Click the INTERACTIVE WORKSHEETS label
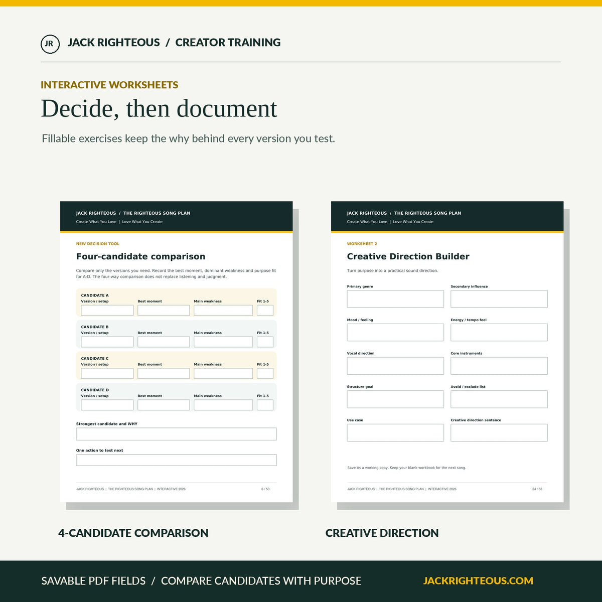The image size is (602, 602). (x=109, y=85)
